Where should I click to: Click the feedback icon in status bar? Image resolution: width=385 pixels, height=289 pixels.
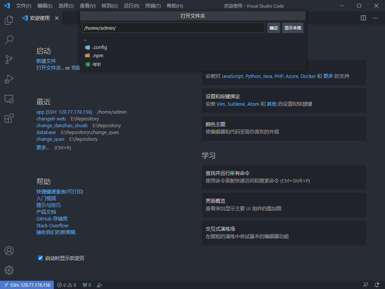365,285
